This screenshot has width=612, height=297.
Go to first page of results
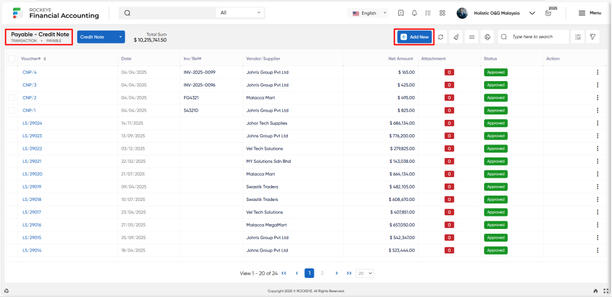click(284, 273)
